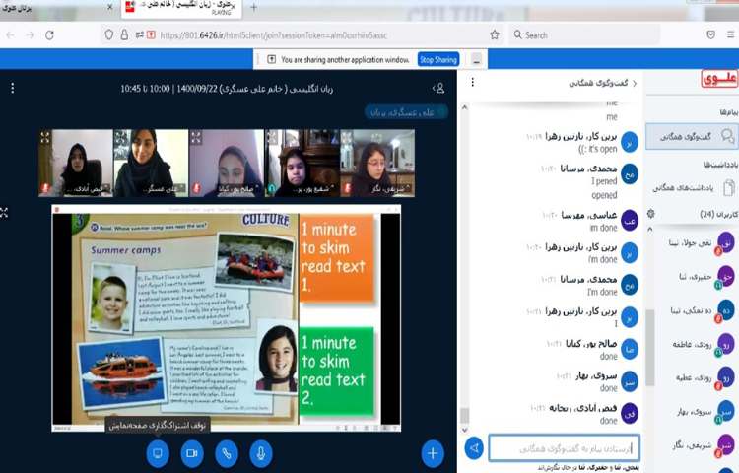This screenshot has height=473, width=739.
Task: Fullscreen the علی عسگر webcam
Action: pyautogui.click(x=121, y=137)
